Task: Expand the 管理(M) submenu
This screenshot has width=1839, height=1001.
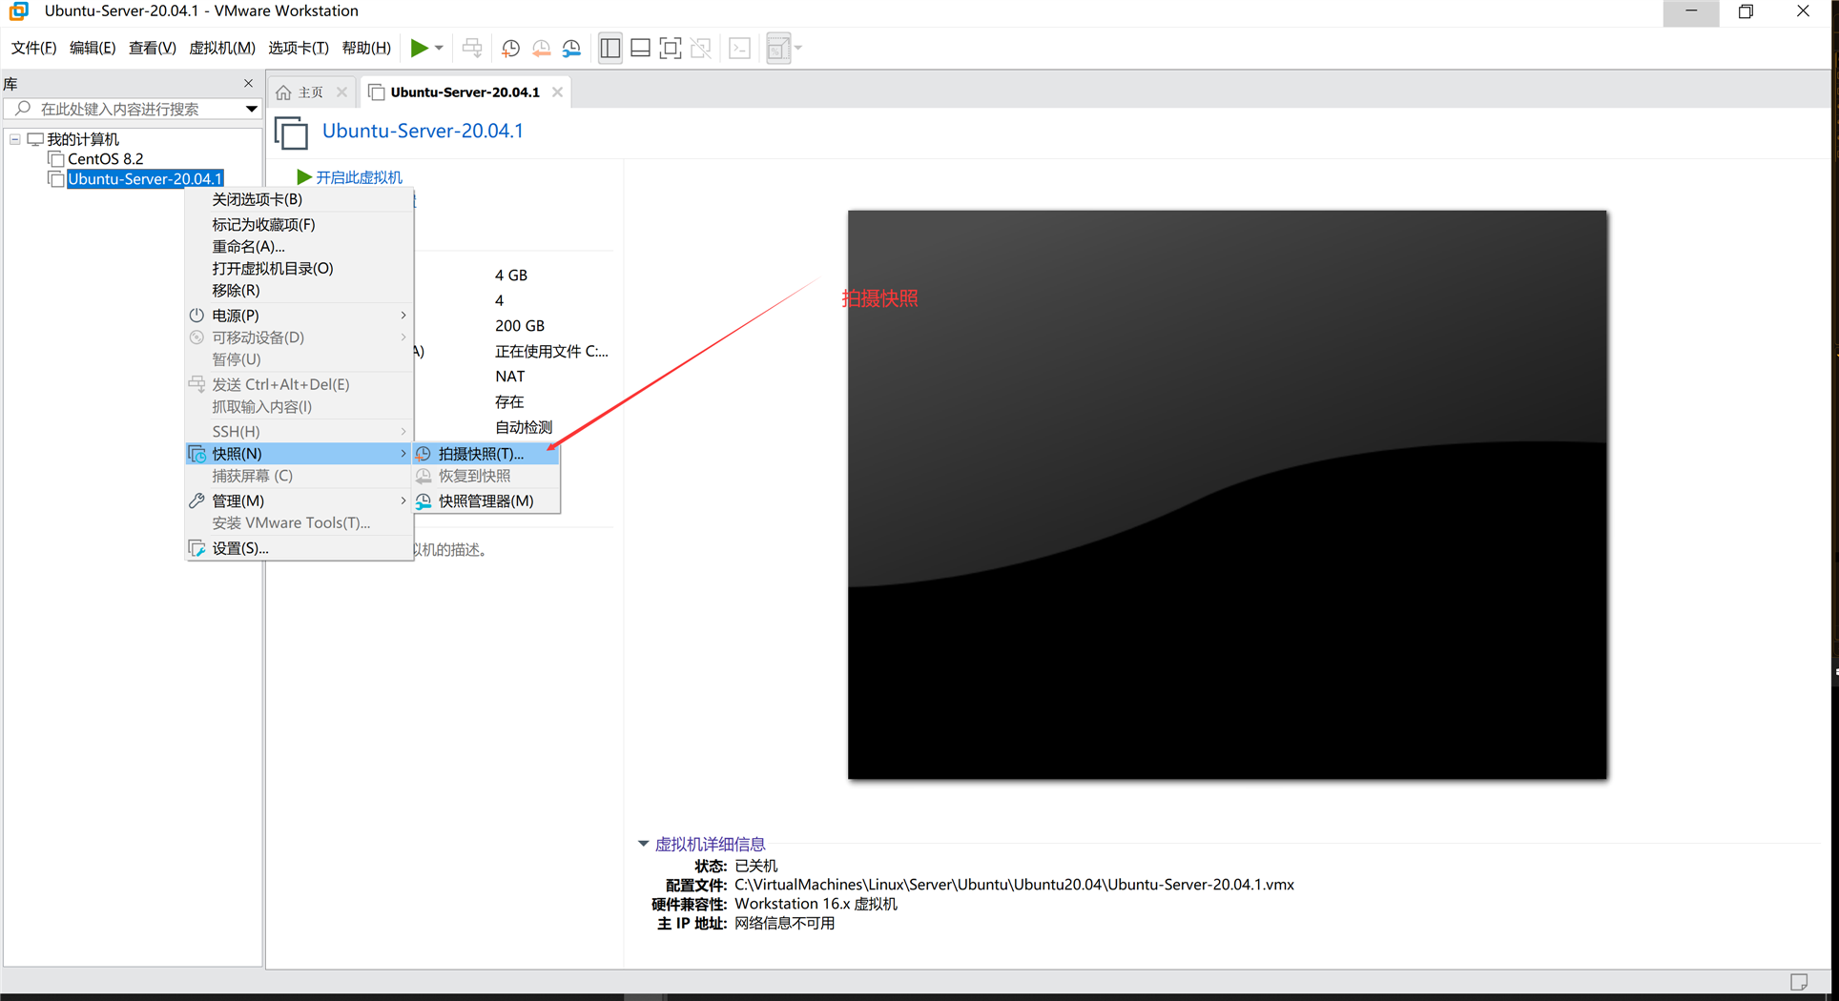Action: click(x=300, y=500)
